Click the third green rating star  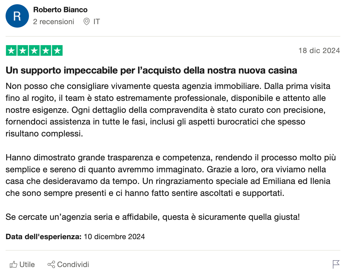(x=34, y=50)
